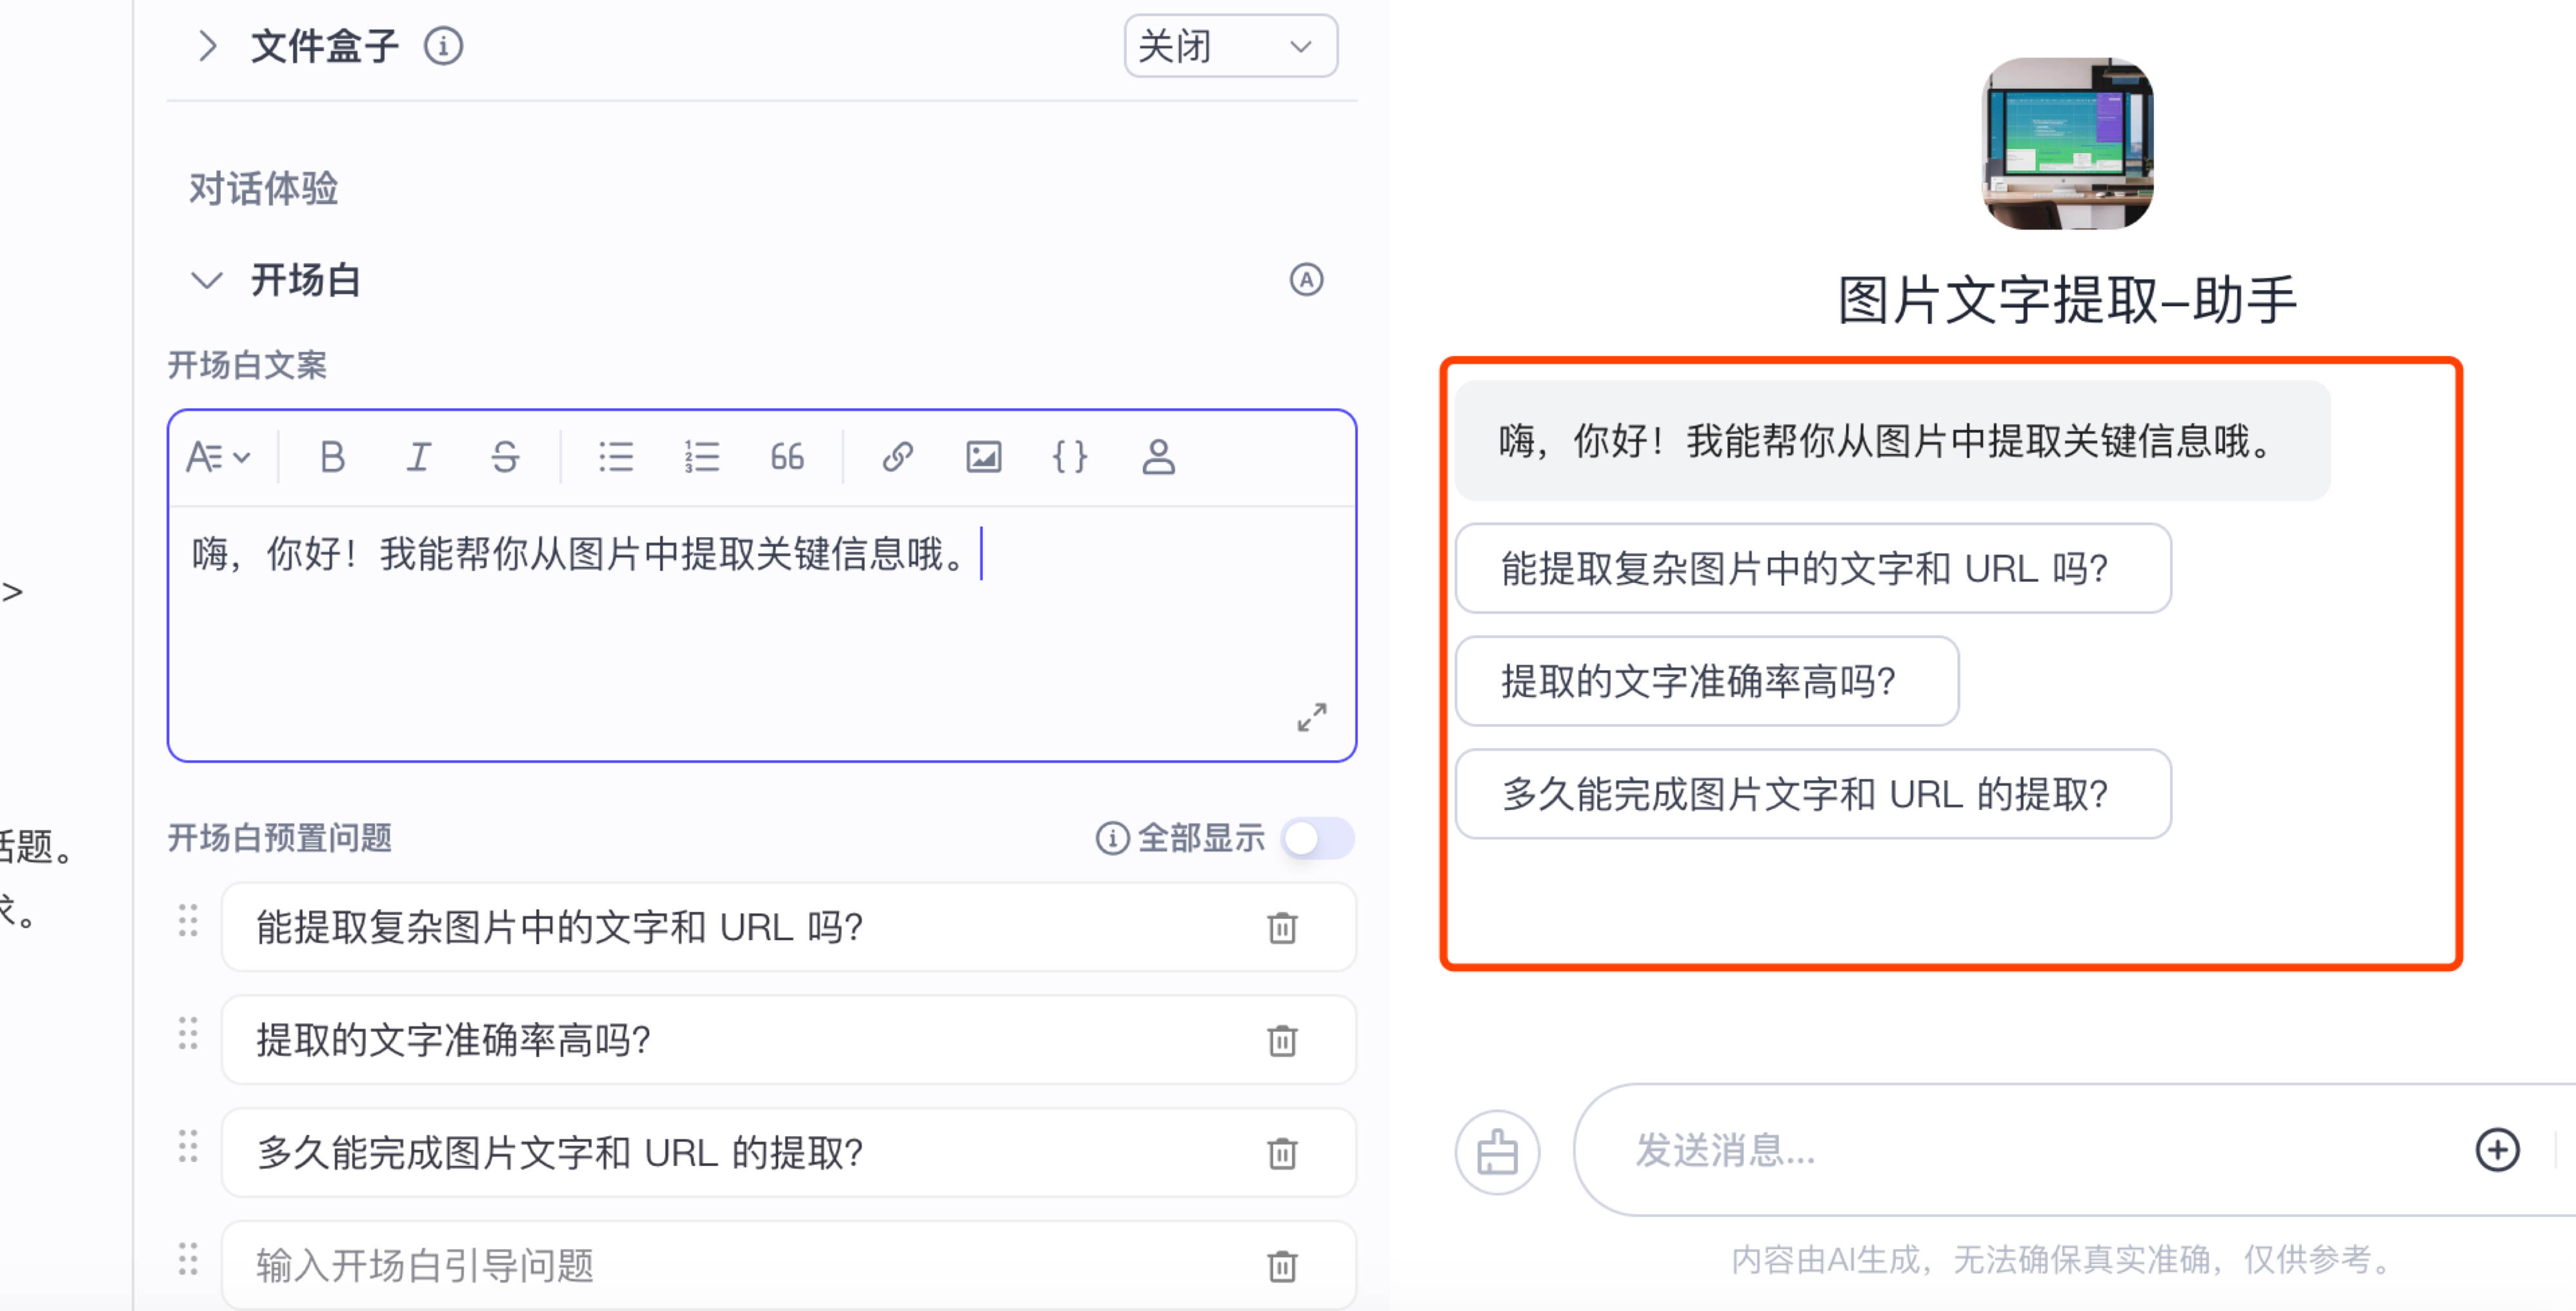The image size is (2576, 1311).
Task: Open the text style dropdown
Action: coord(217,457)
